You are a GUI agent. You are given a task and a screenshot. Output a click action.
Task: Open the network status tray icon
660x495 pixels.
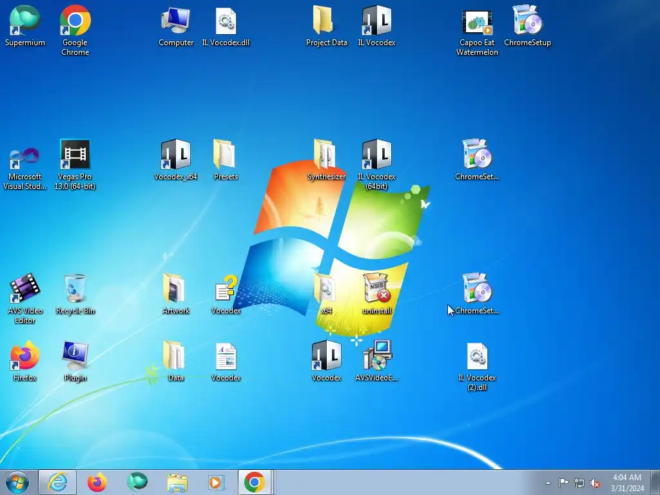pos(579,483)
